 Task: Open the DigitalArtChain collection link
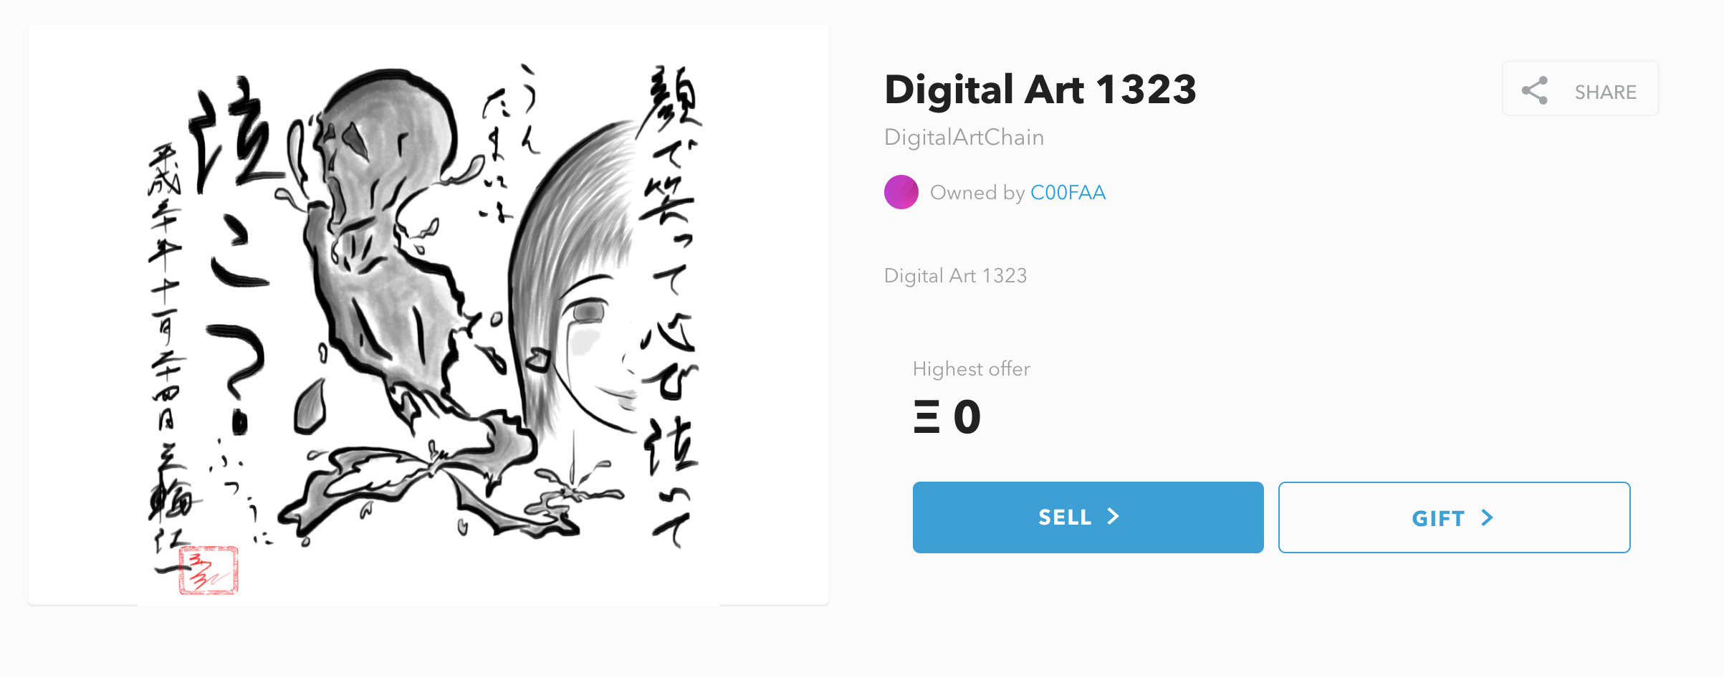click(964, 137)
